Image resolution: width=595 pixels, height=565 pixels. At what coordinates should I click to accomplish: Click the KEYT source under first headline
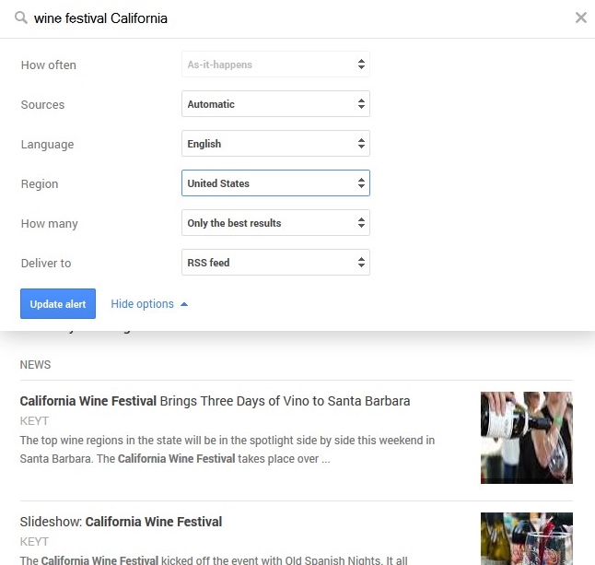tap(34, 421)
